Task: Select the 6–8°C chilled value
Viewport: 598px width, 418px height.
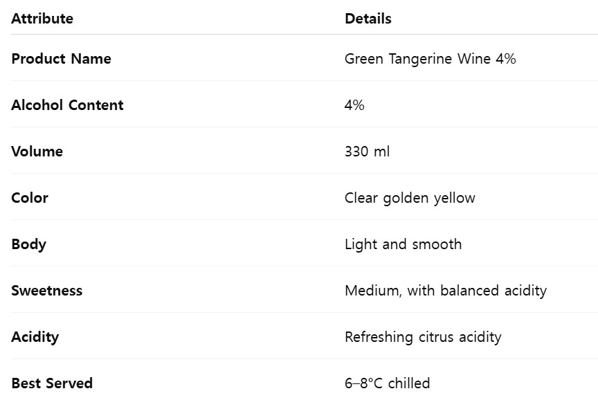Action: tap(387, 383)
